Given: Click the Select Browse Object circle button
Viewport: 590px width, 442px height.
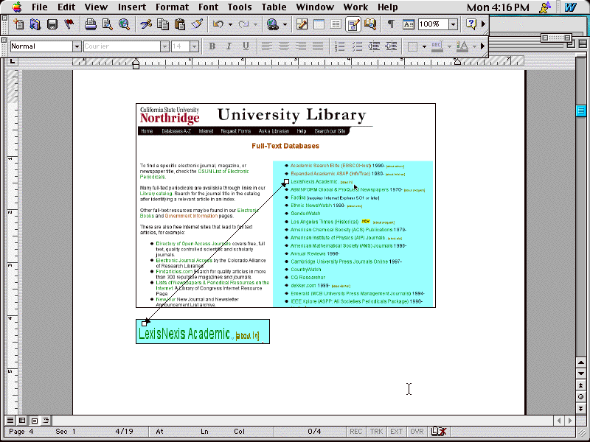Looking at the screenshot, I should 580,396.
